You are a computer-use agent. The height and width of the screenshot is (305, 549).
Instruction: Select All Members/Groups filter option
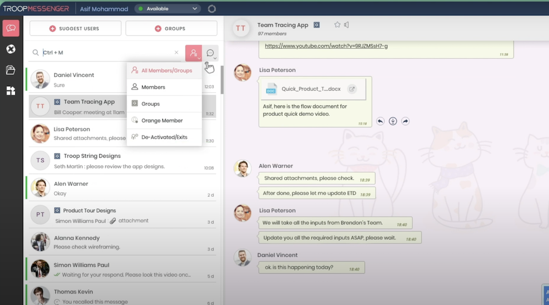[164, 71]
